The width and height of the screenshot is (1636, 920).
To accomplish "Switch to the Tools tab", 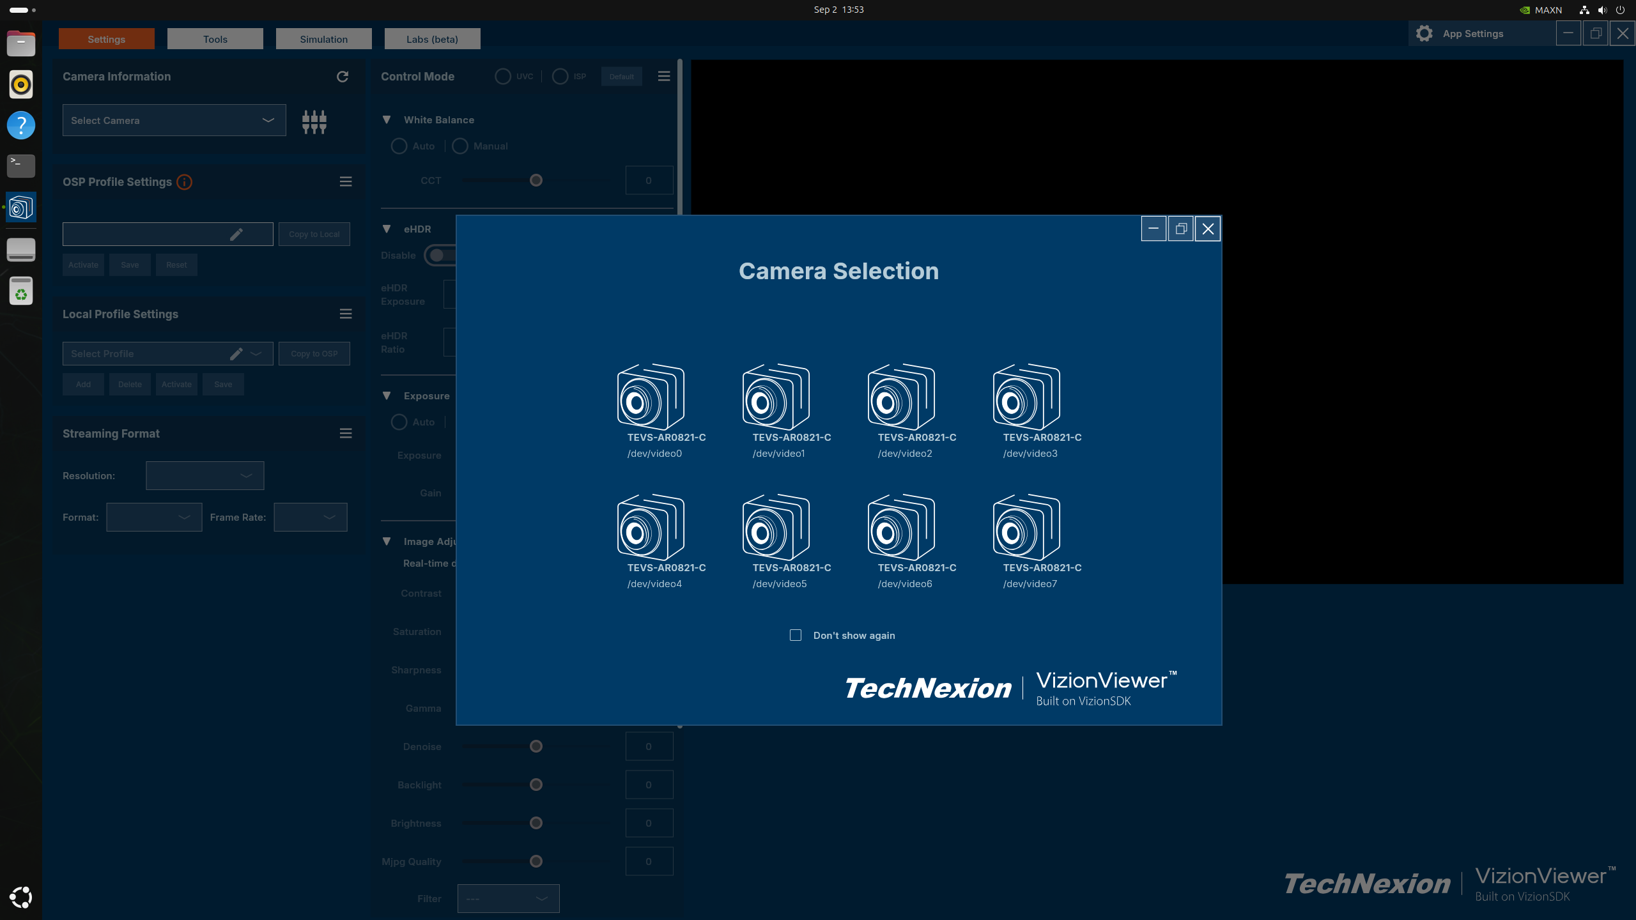I will (x=215, y=39).
